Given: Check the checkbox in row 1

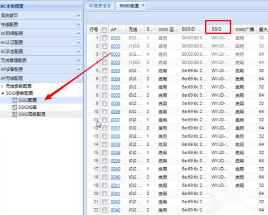Looking at the screenshot, I should pyautogui.click(x=105, y=38).
